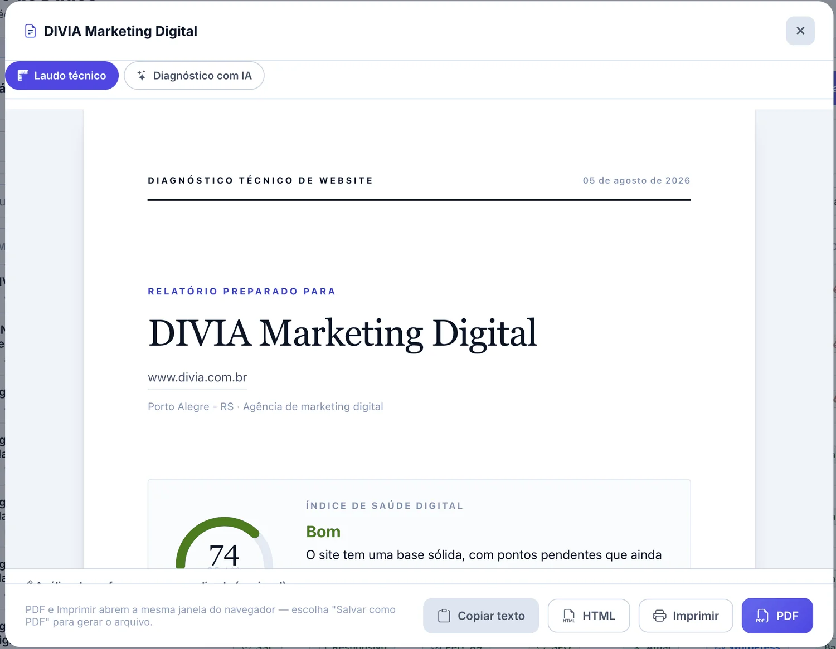Switch to the Laudo técnico tab
Screen dimensions: 836x649
tap(62, 76)
